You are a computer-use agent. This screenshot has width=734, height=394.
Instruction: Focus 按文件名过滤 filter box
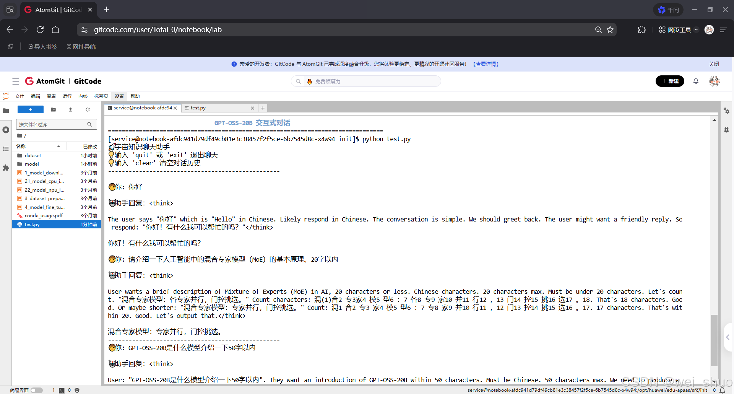pyautogui.click(x=56, y=124)
